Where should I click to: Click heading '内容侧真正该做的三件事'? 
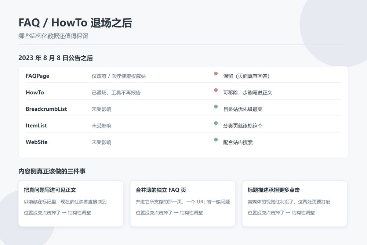click(x=52, y=171)
